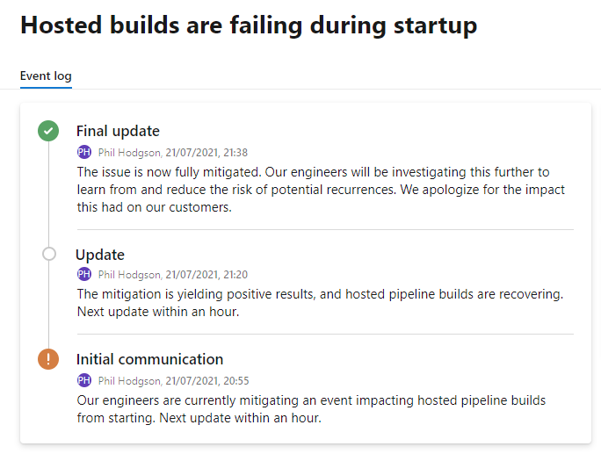Click the page title about hosted builds failing
This screenshot has height=461, width=601.
[x=249, y=25]
